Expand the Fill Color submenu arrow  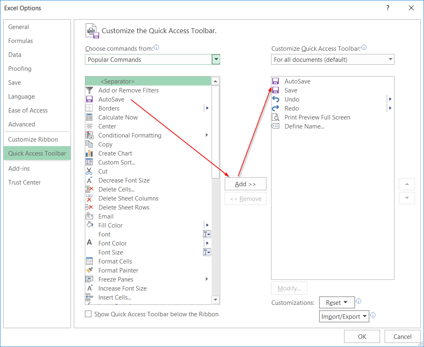[x=207, y=225]
